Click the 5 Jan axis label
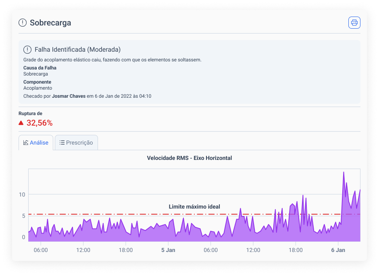 168,250
